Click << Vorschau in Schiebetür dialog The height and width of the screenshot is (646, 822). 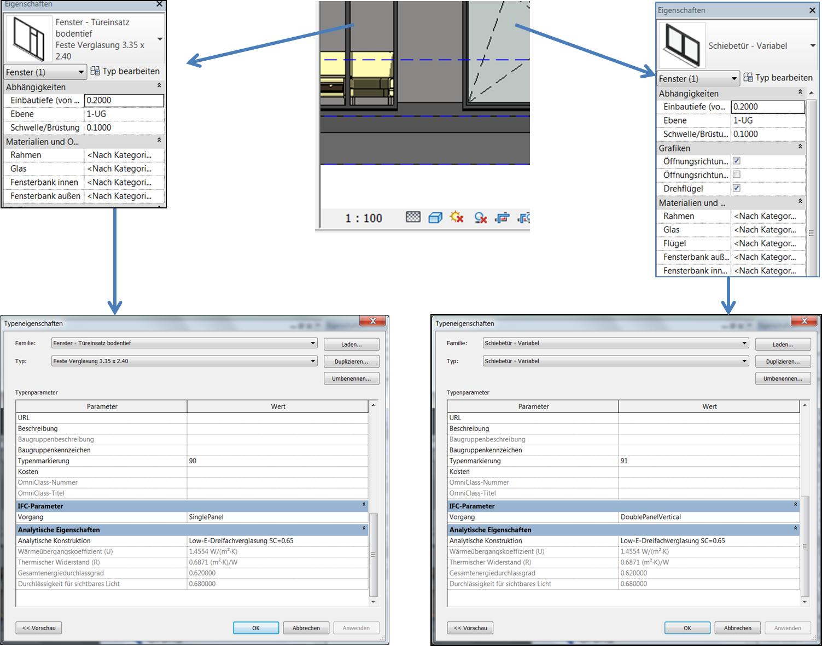[470, 628]
